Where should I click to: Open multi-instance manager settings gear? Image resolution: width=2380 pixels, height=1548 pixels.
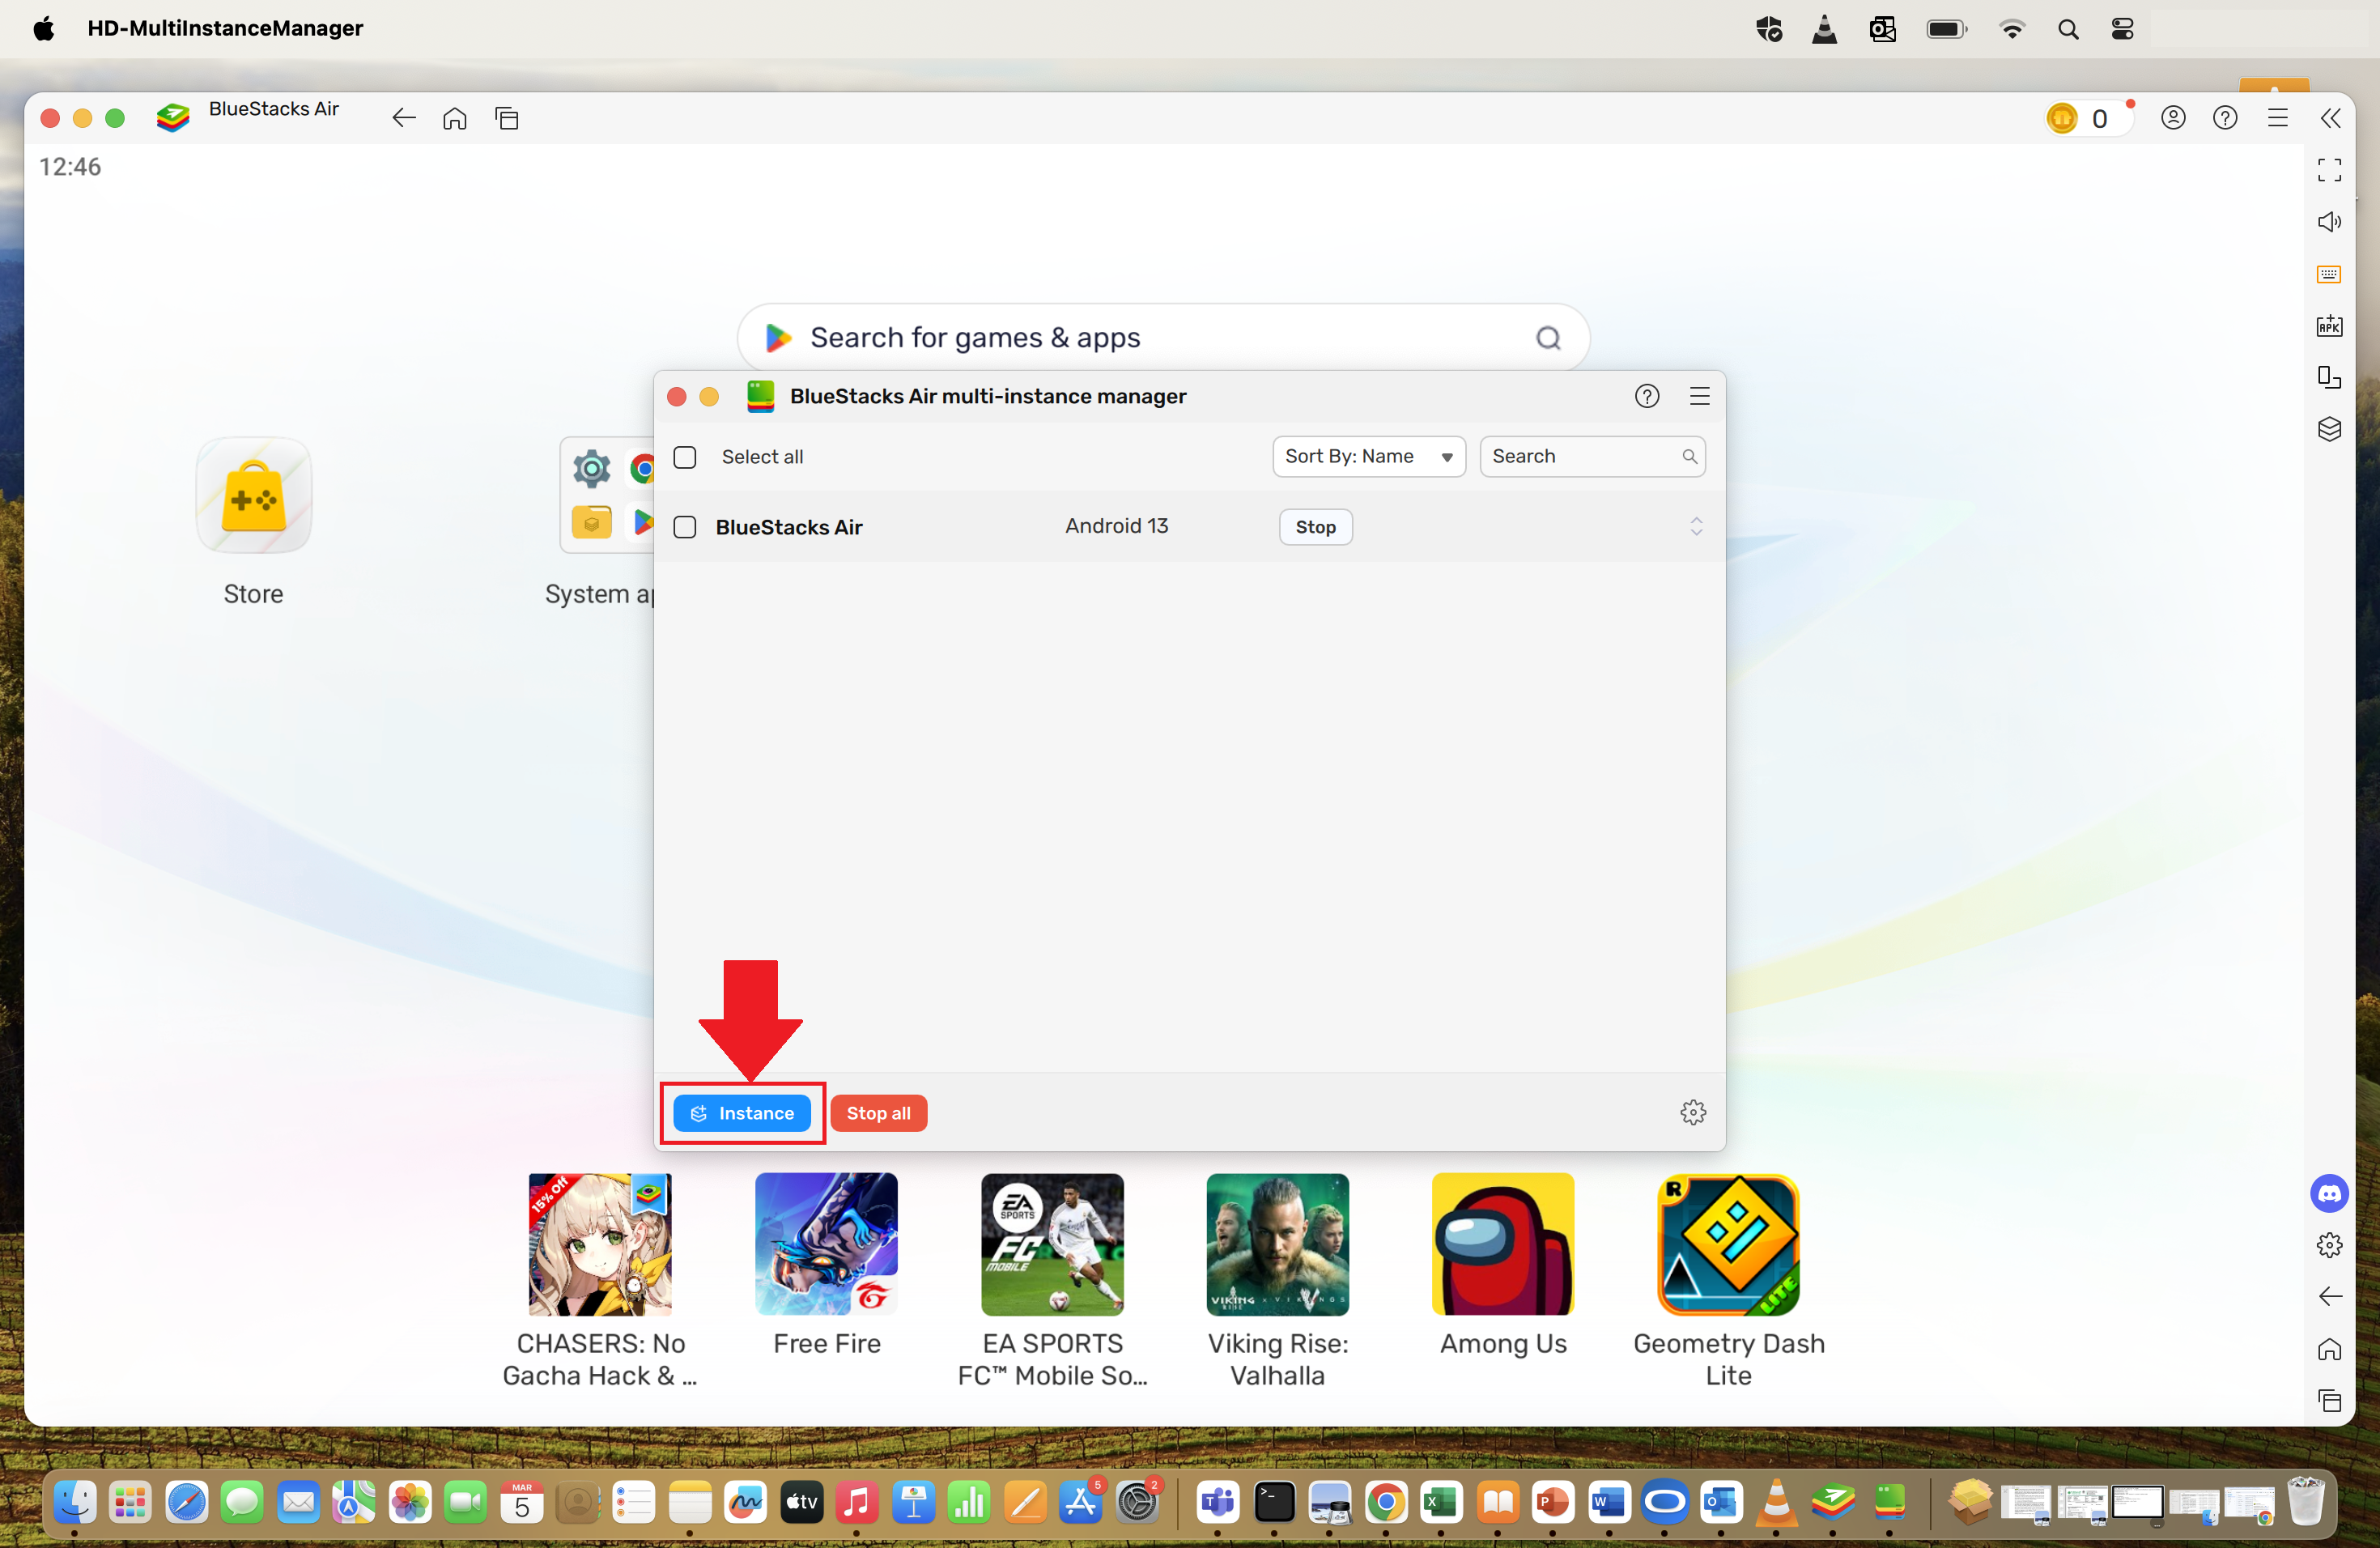click(x=1693, y=1113)
